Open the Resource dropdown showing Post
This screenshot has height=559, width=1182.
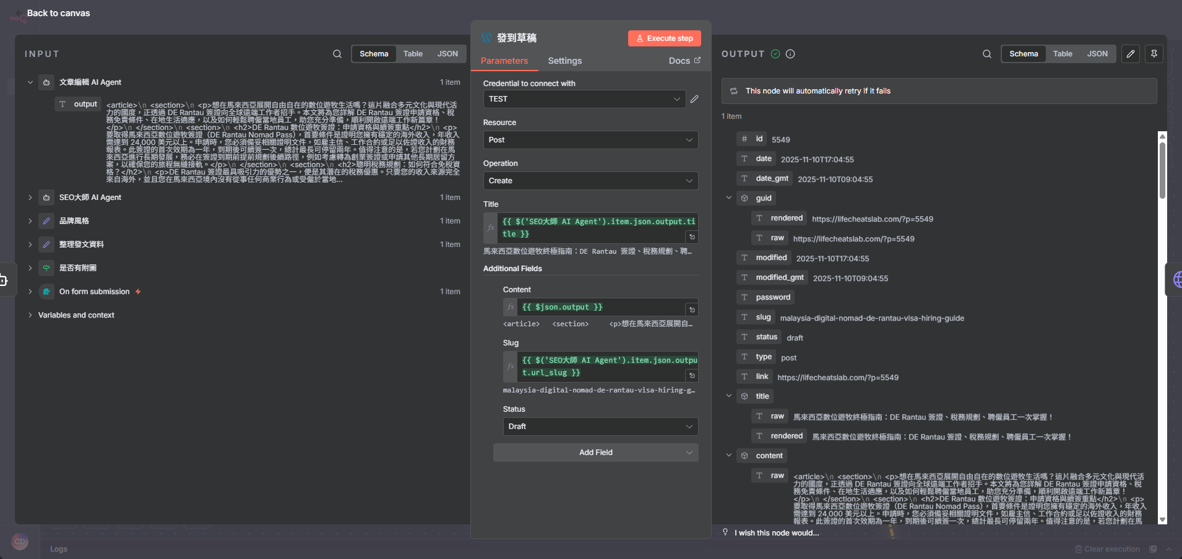tap(590, 140)
